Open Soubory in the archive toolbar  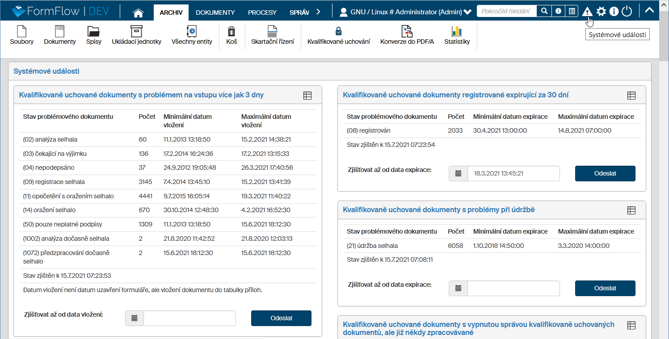(x=21, y=35)
